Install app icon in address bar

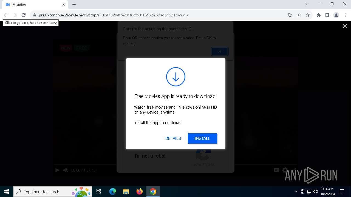tap(290, 15)
